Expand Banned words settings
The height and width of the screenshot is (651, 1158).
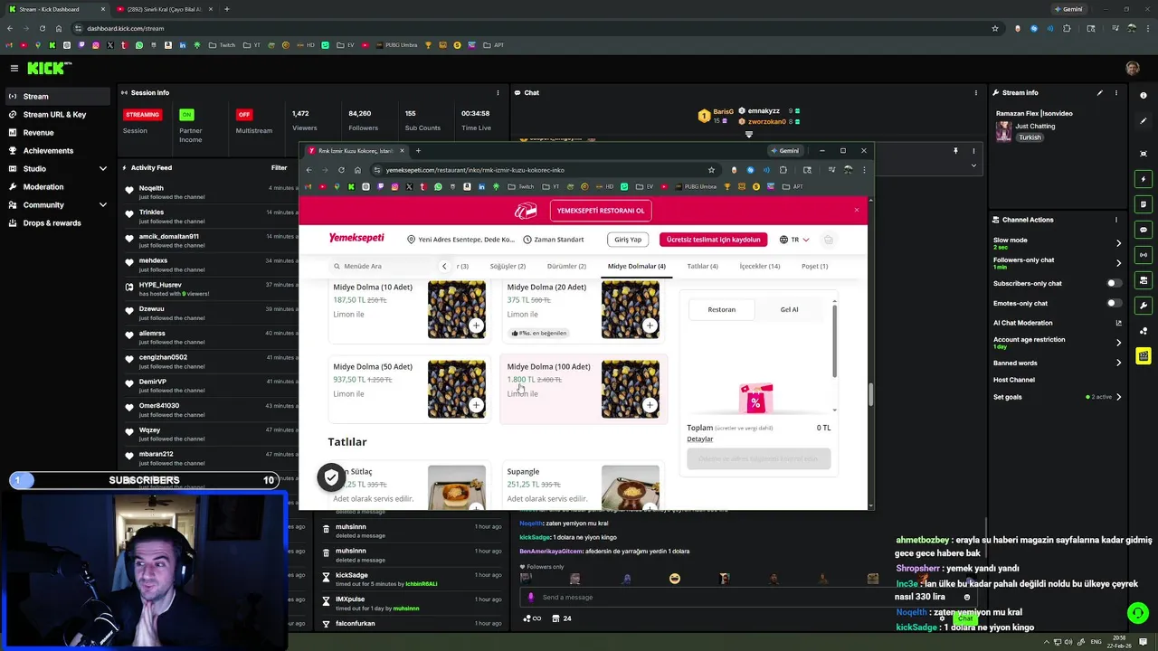pos(1118,363)
